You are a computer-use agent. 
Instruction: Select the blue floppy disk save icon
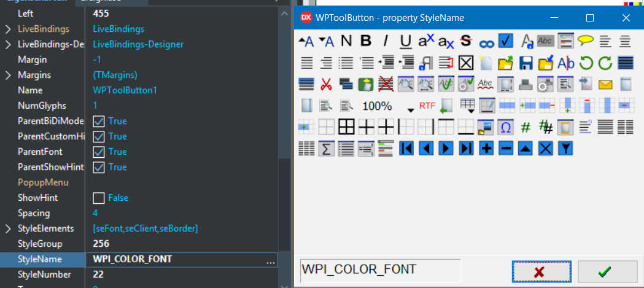click(526, 63)
